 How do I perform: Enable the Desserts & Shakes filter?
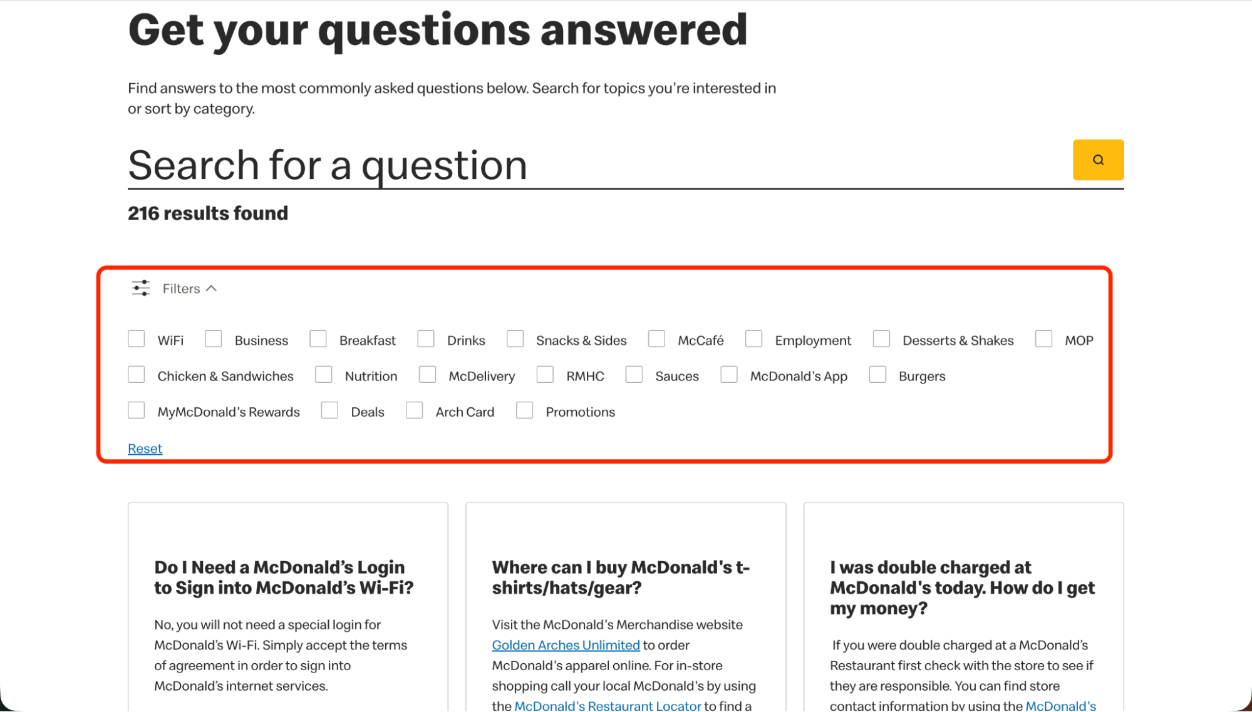(x=881, y=338)
